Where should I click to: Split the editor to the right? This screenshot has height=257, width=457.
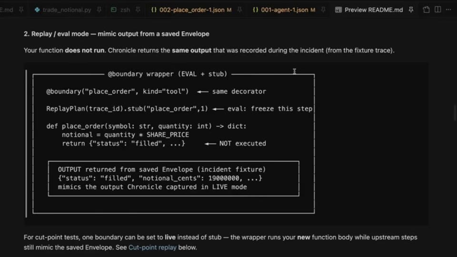[438, 10]
